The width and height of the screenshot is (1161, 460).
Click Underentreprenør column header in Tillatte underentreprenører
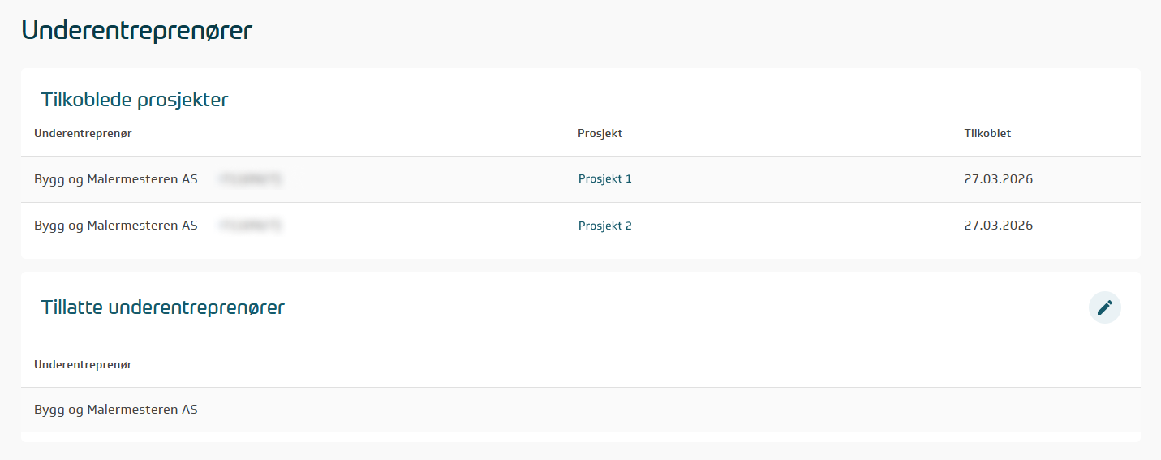(x=83, y=365)
